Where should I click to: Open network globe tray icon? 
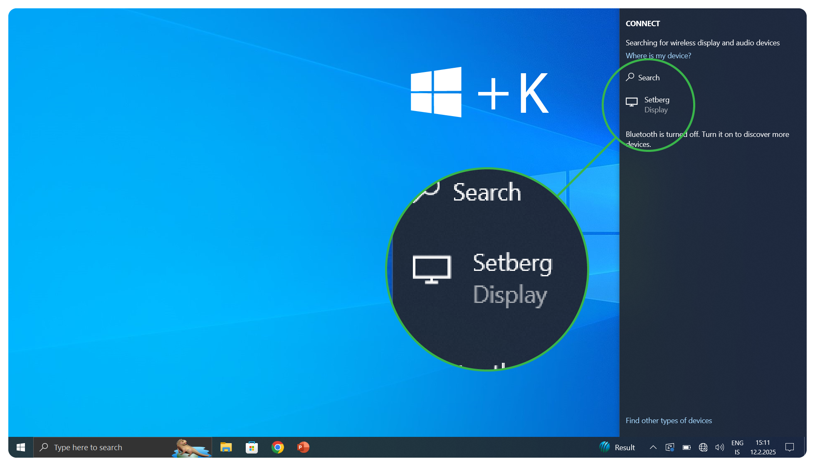point(703,447)
